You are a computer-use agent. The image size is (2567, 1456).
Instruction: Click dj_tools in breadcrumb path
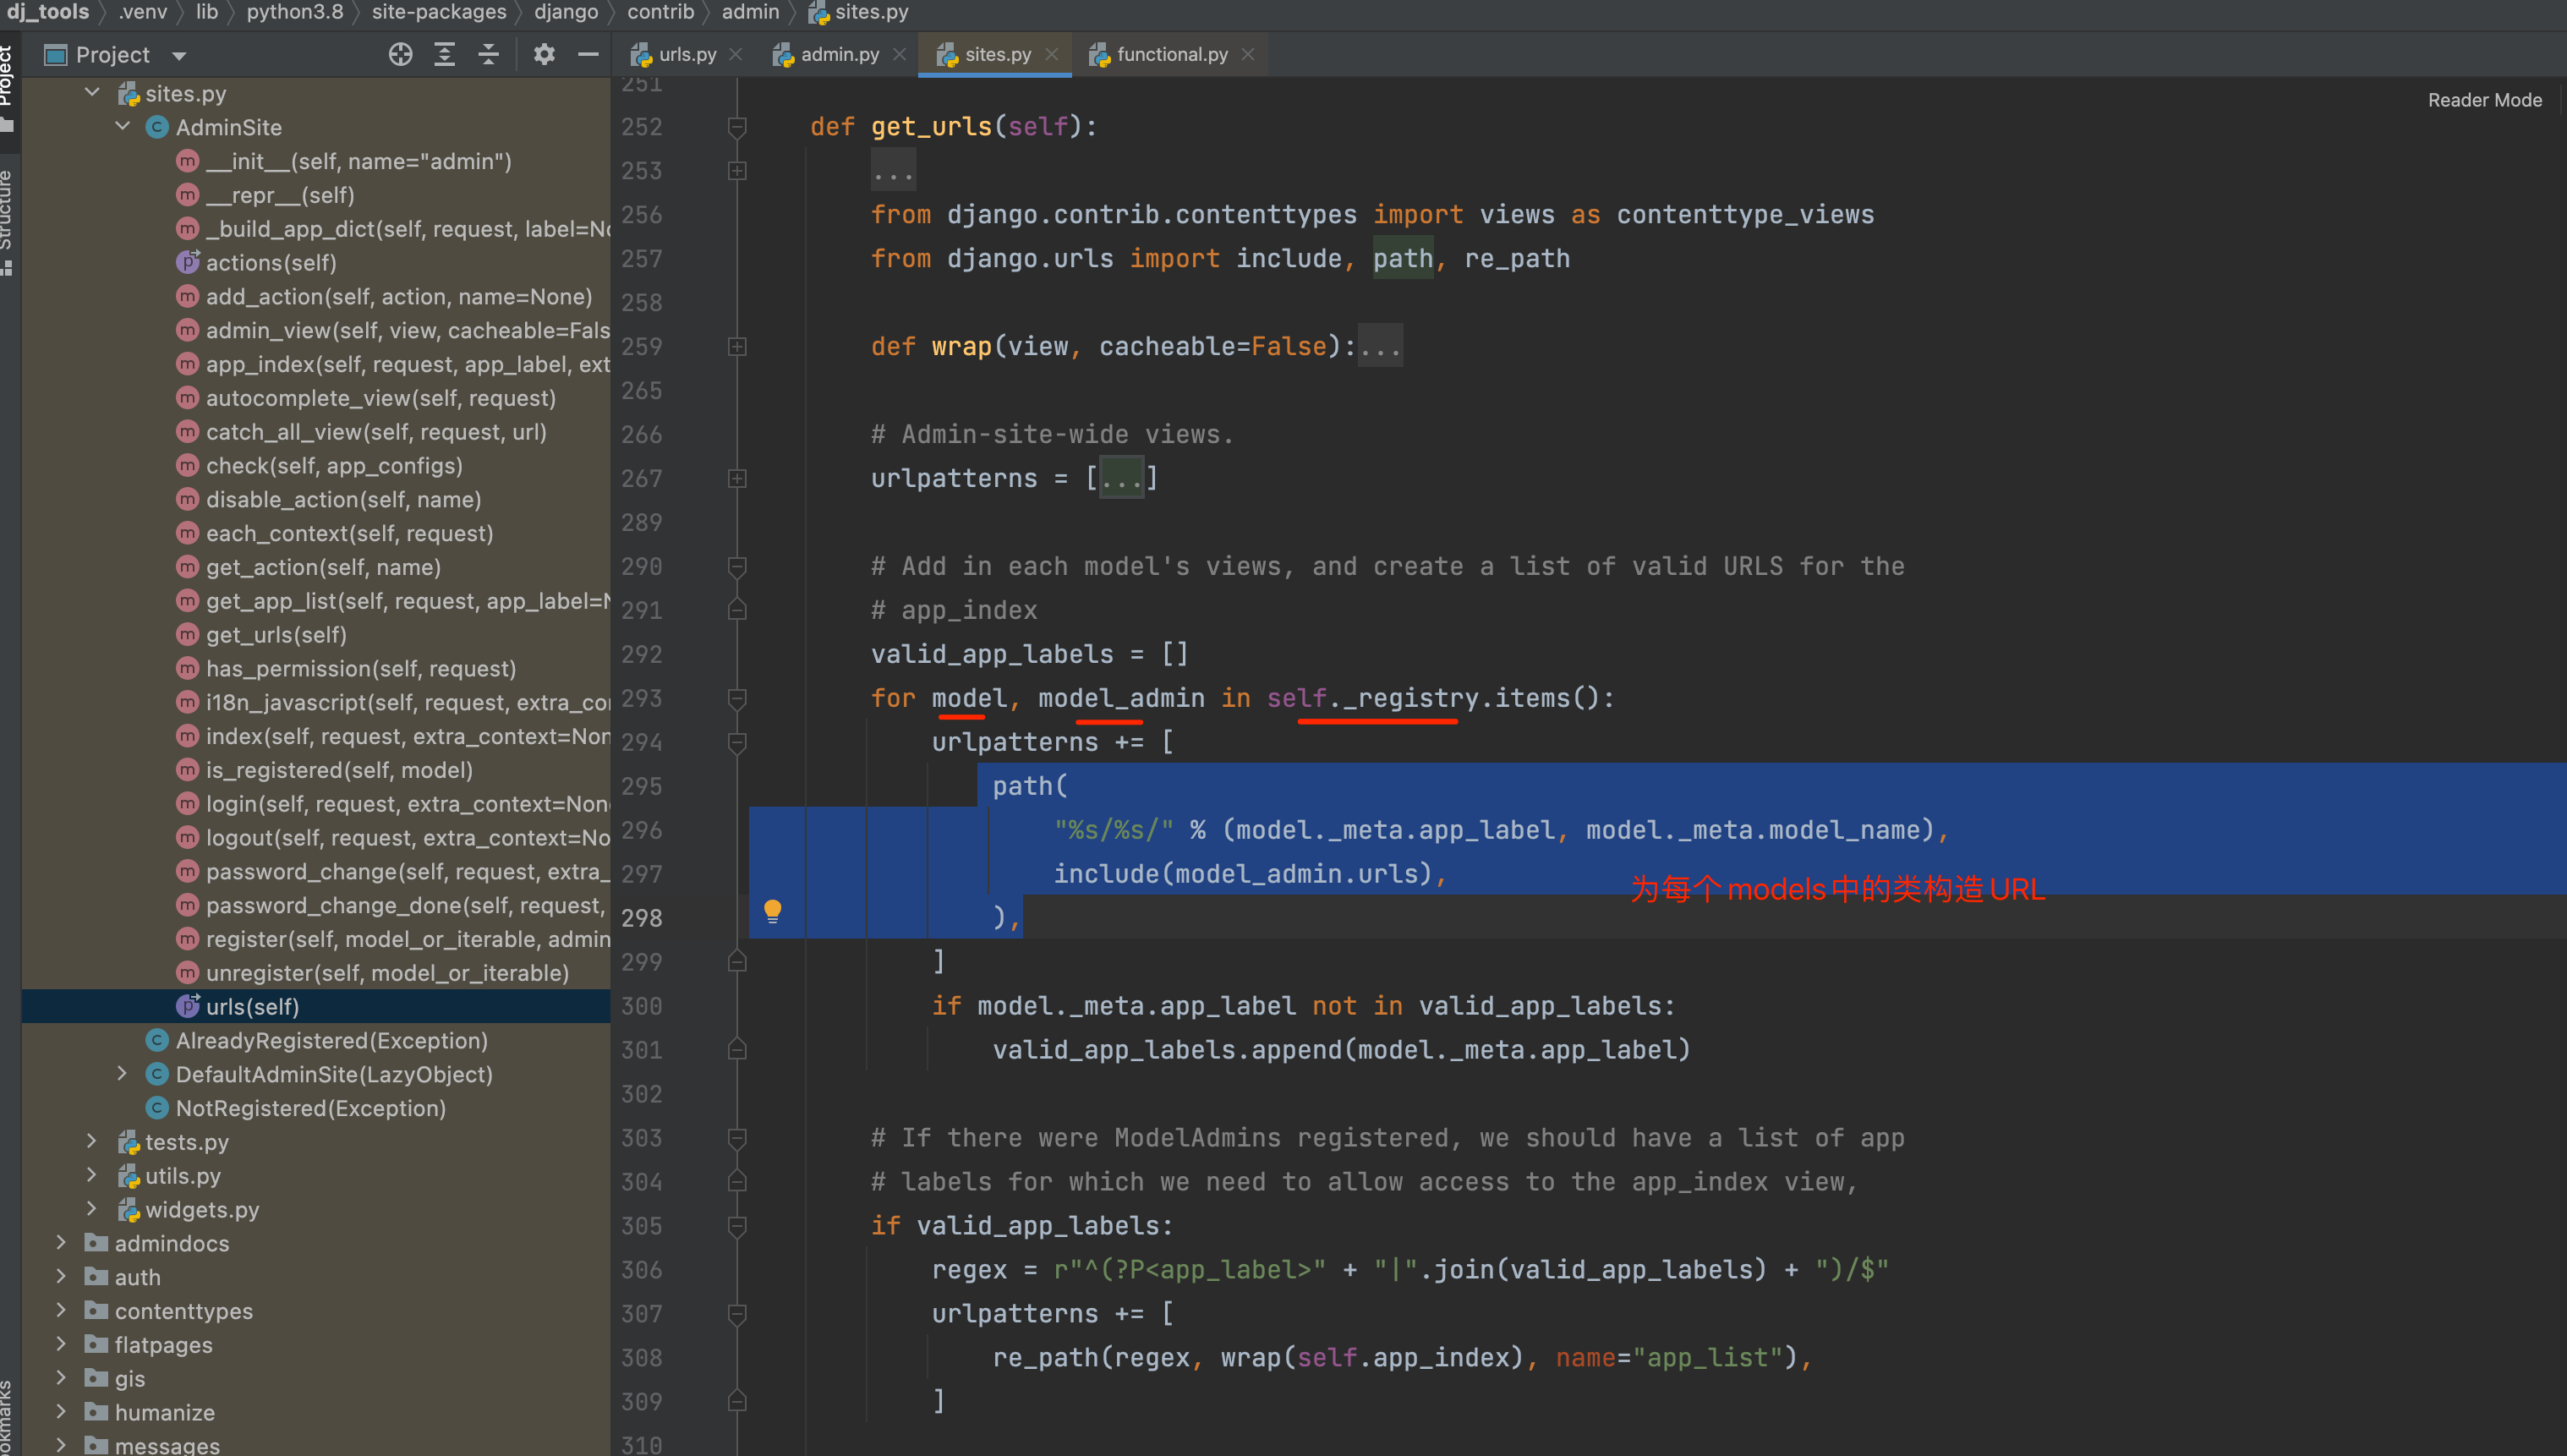pyautogui.click(x=47, y=12)
